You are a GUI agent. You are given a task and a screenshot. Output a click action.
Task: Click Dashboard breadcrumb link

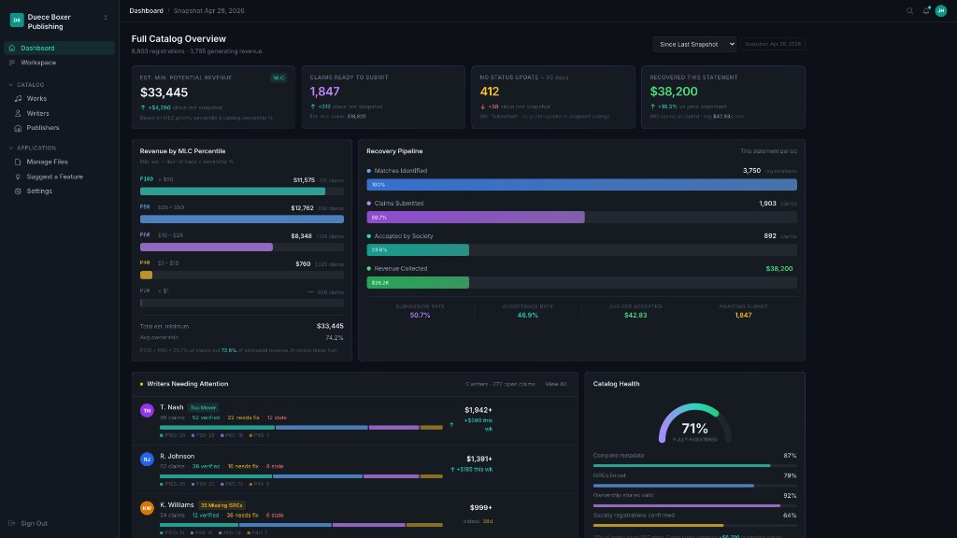[x=146, y=11]
